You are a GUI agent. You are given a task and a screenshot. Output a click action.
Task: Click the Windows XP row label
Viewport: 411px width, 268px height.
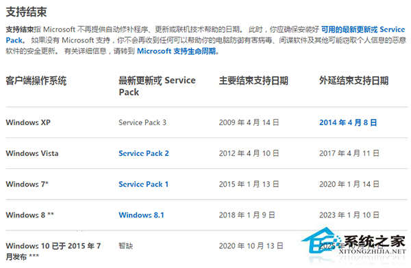point(28,122)
